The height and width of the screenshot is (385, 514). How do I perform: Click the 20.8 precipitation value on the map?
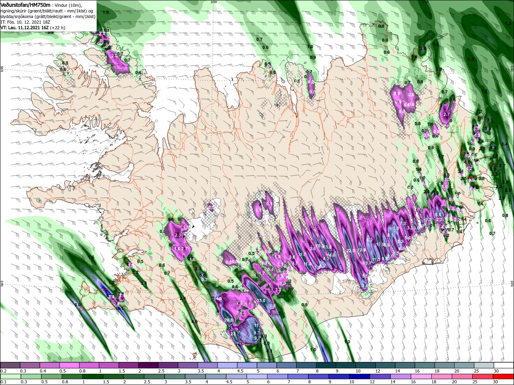[229, 320]
